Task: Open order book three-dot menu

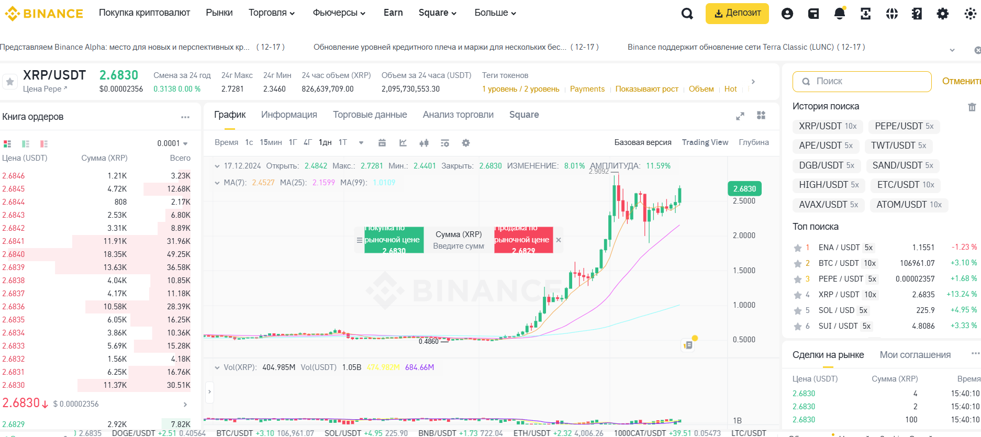Action: (185, 117)
